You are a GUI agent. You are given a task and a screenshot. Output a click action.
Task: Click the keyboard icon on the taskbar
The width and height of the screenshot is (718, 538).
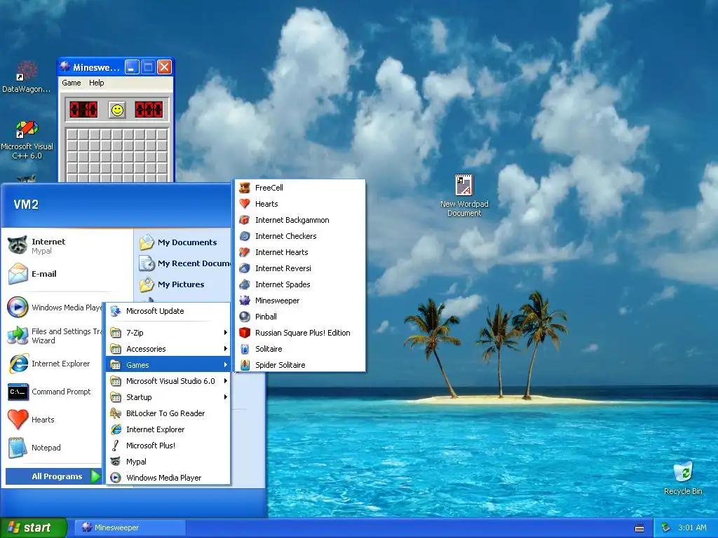coord(639,528)
